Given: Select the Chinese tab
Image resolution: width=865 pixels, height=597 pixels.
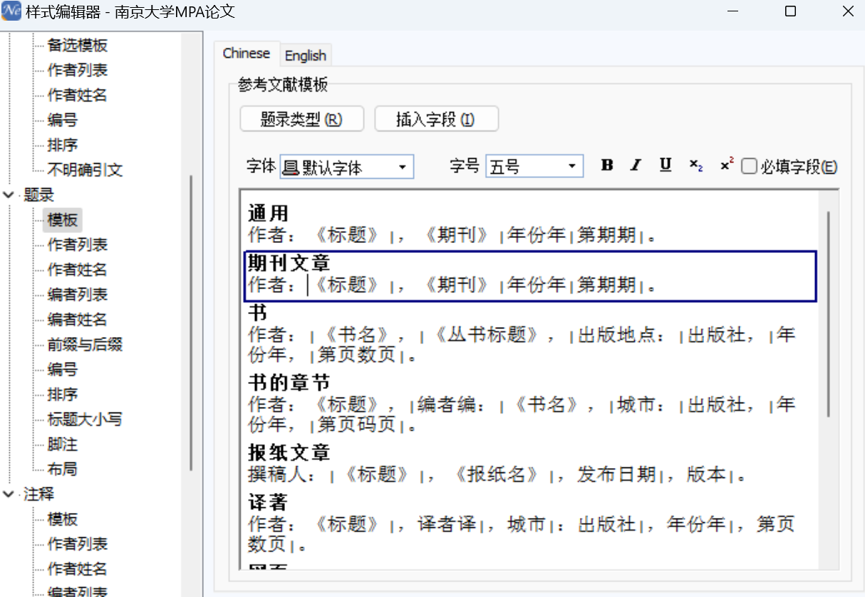Looking at the screenshot, I should point(247,53).
